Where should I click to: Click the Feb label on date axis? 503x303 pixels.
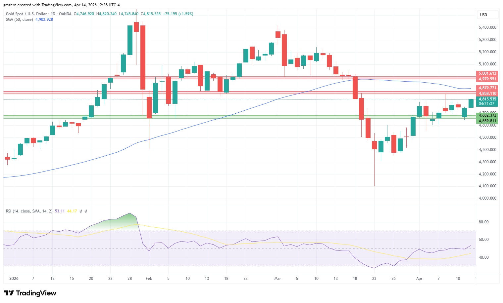coord(149,279)
